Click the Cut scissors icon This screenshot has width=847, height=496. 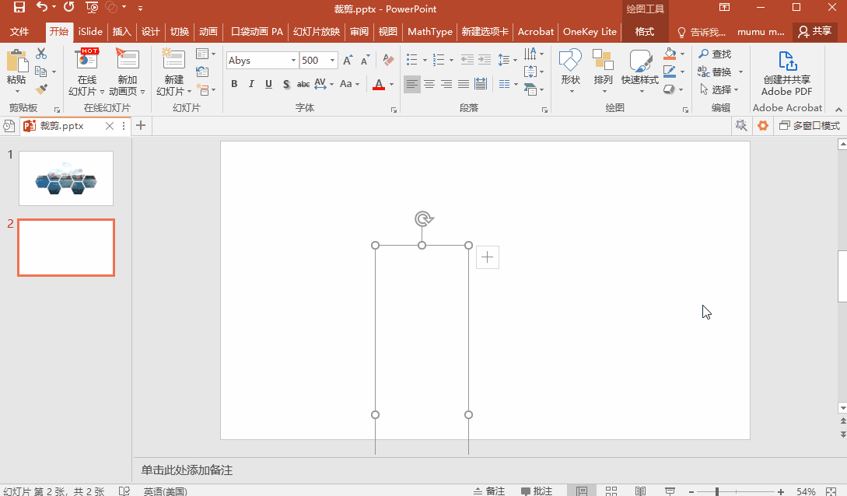pyautogui.click(x=41, y=54)
